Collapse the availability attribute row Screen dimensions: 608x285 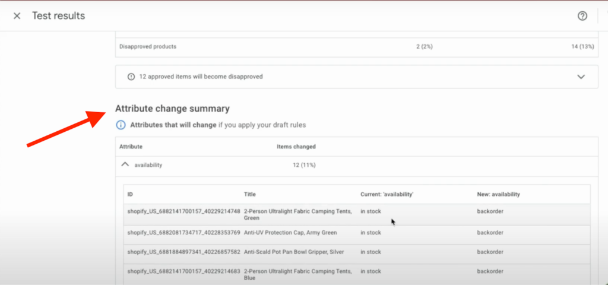tap(125, 165)
